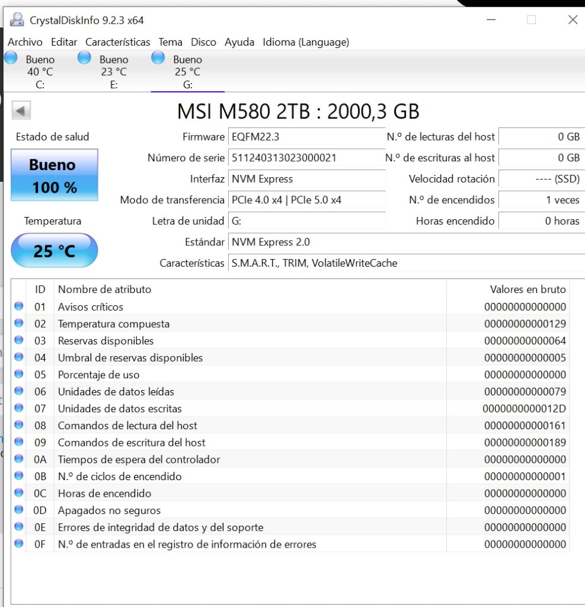Click the transfer mode field PCIe 4.0 x4
Viewport: 585px width, 607px height.
306,200
